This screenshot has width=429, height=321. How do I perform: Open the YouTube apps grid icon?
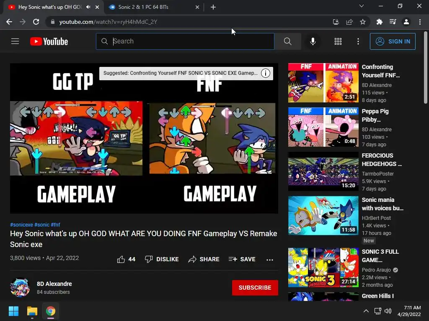click(x=338, y=41)
